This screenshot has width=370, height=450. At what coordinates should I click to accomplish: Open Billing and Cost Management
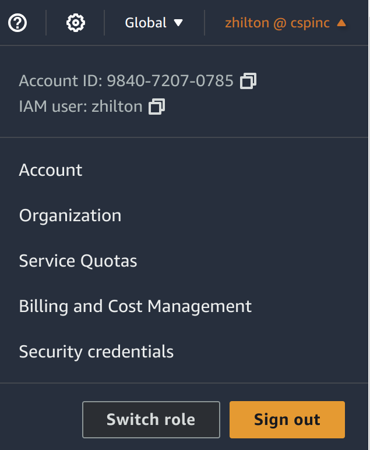coord(135,306)
